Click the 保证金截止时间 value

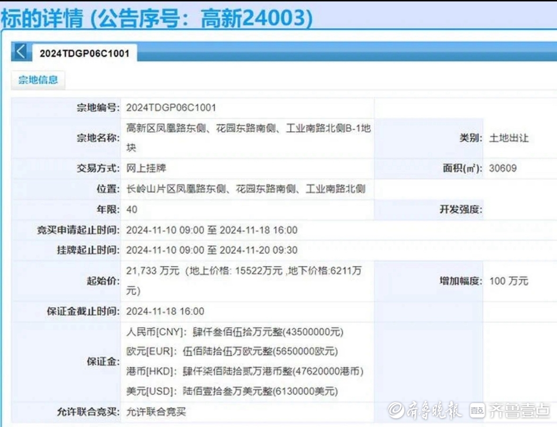(x=165, y=311)
